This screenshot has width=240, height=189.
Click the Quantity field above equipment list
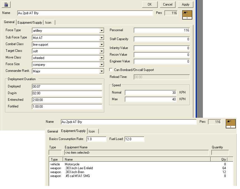220,153
